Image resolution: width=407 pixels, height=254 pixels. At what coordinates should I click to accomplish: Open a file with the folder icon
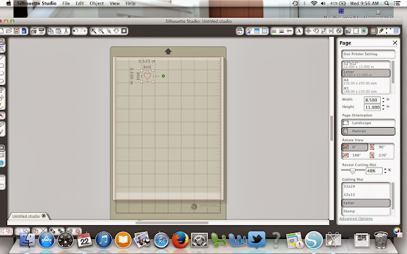[x=9, y=31]
